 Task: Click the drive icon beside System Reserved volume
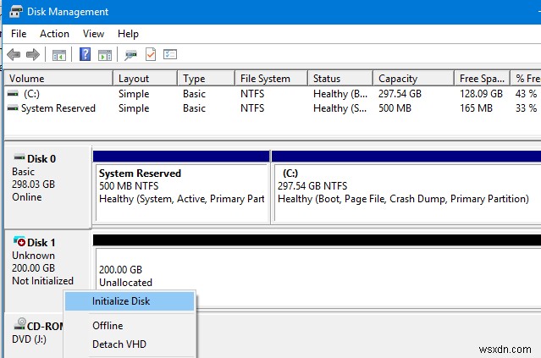point(13,108)
